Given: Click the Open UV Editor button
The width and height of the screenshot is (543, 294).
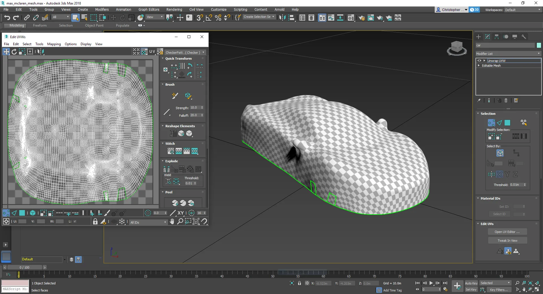Looking at the screenshot, I should coord(507,232).
